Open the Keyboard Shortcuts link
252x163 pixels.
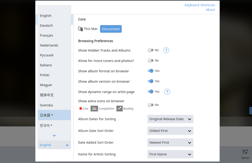[x=200, y=5]
